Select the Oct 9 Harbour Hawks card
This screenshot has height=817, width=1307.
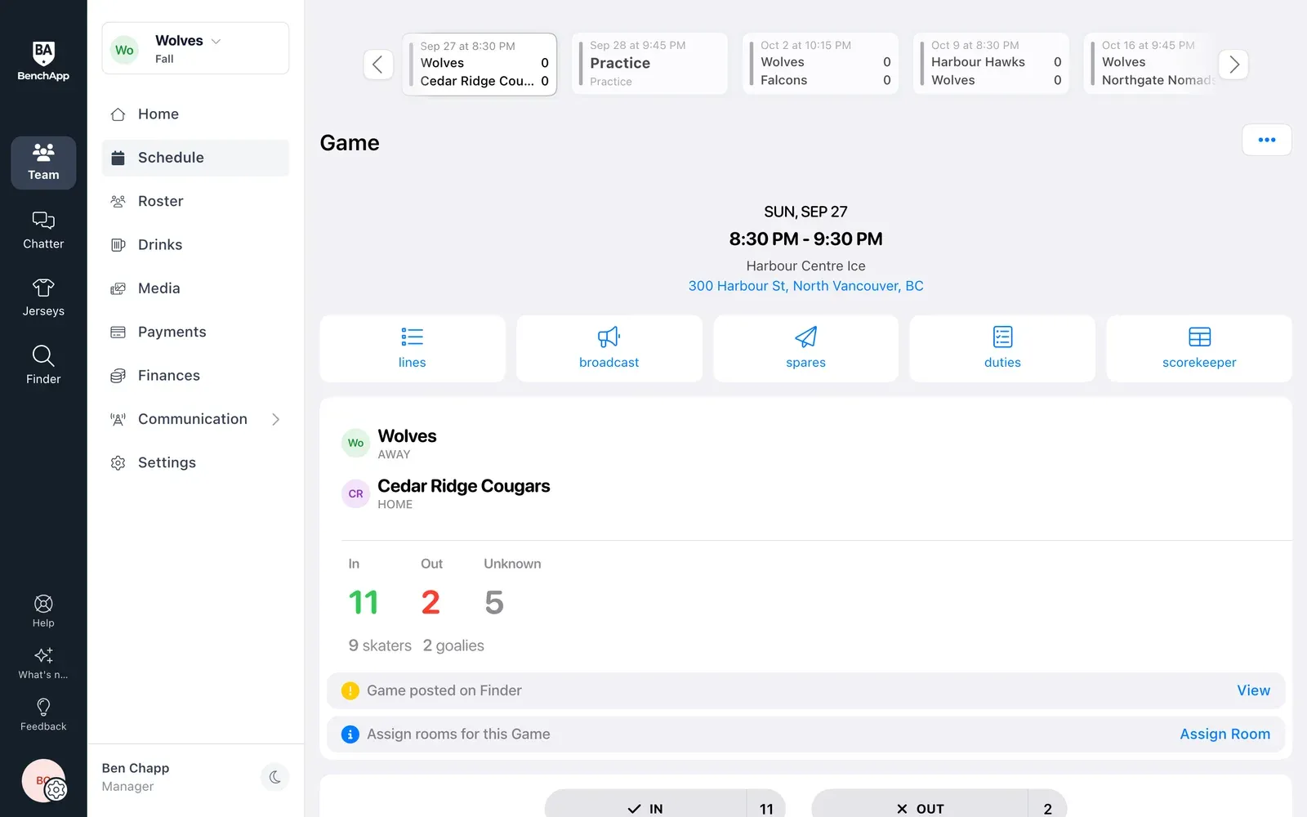(x=991, y=64)
